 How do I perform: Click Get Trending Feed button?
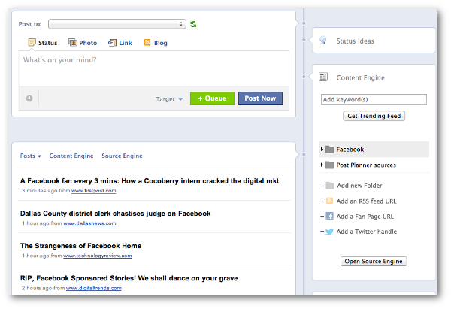[x=374, y=116]
